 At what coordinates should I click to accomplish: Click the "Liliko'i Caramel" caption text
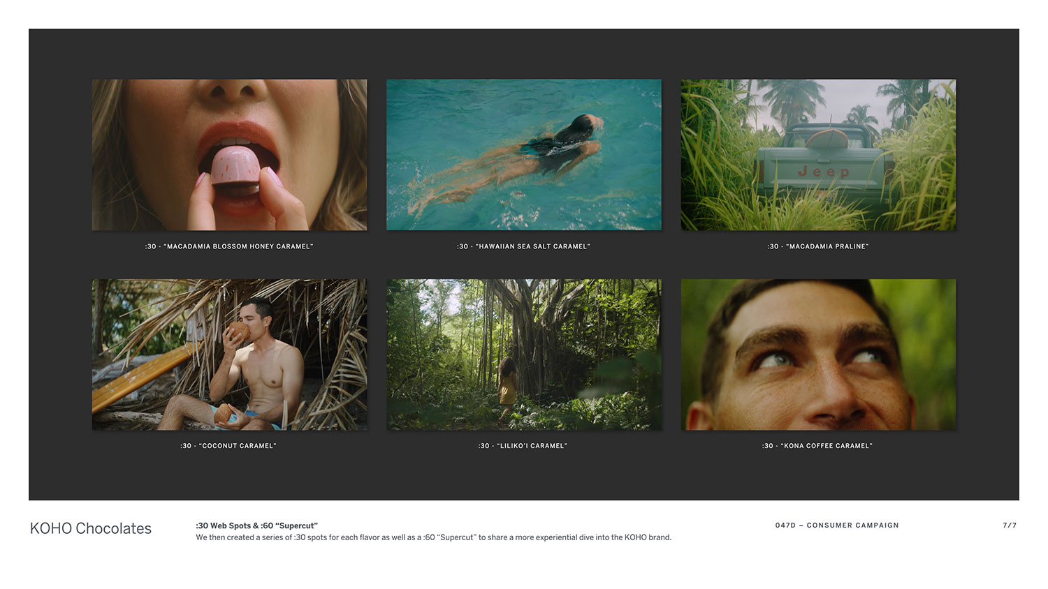(523, 446)
